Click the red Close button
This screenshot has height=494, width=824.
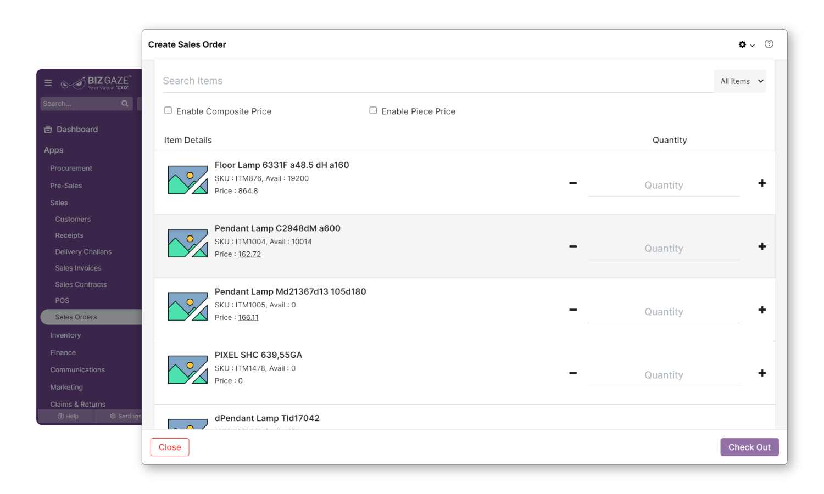click(170, 447)
